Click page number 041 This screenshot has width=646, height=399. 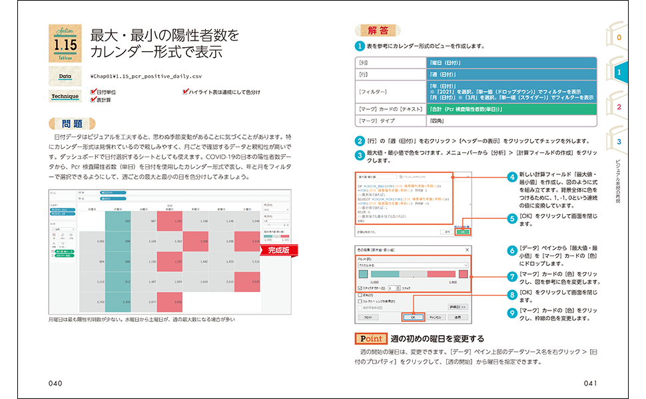590,383
